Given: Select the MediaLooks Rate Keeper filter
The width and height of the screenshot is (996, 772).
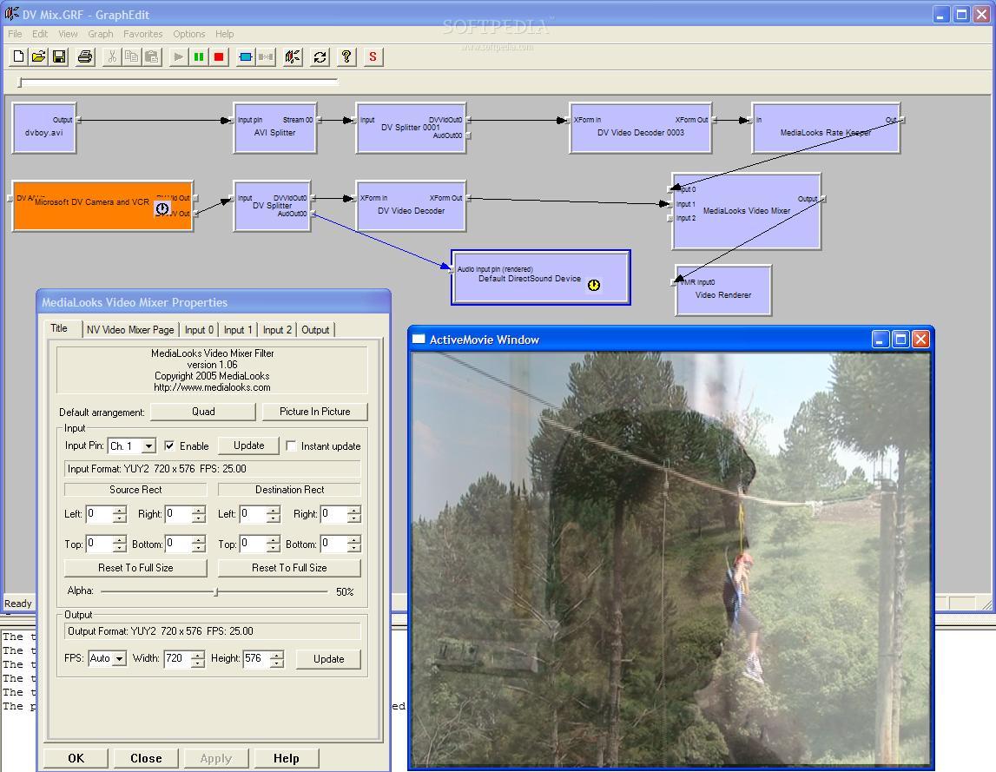Looking at the screenshot, I should click(x=826, y=129).
